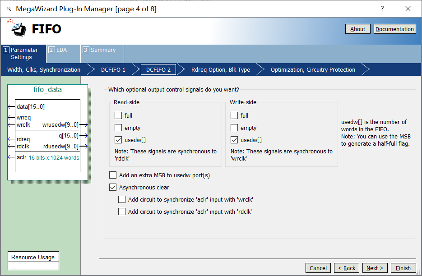Enable Write-side full output signal
This screenshot has height=276, width=422.
[234, 115]
